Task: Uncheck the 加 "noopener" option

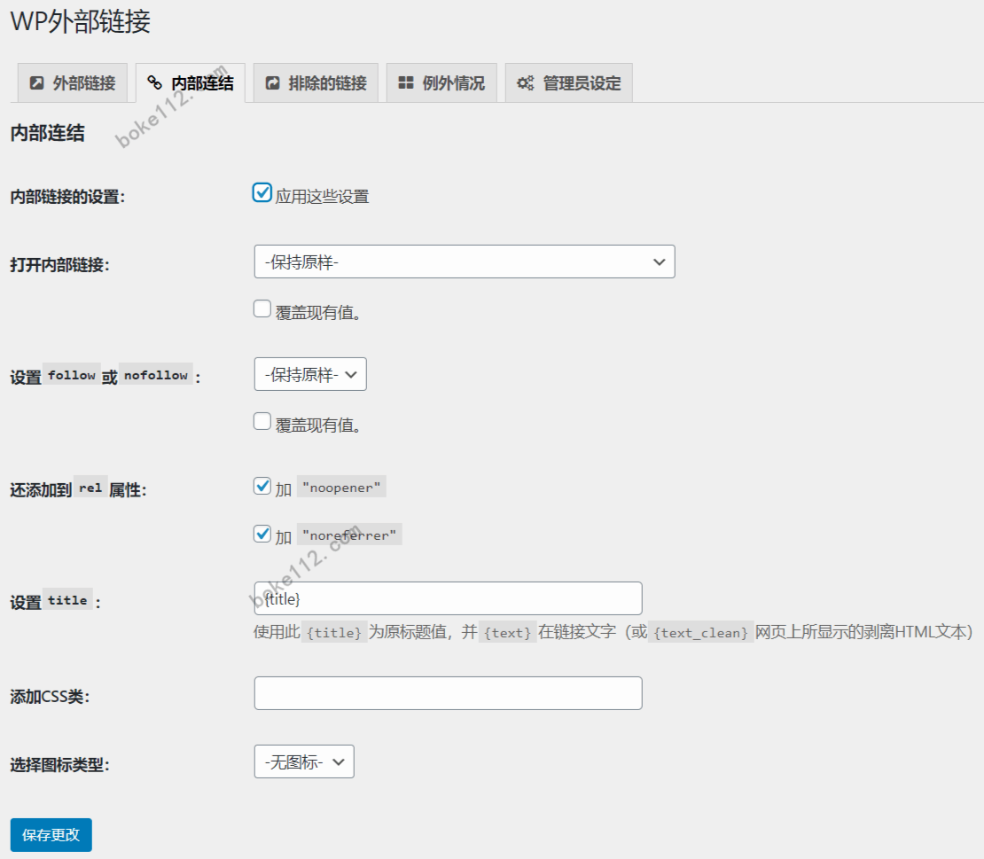Action: pyautogui.click(x=262, y=486)
